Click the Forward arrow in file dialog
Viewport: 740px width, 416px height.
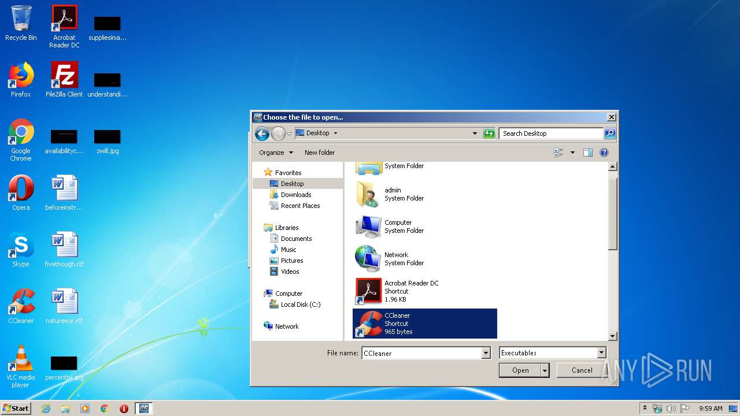tap(278, 133)
